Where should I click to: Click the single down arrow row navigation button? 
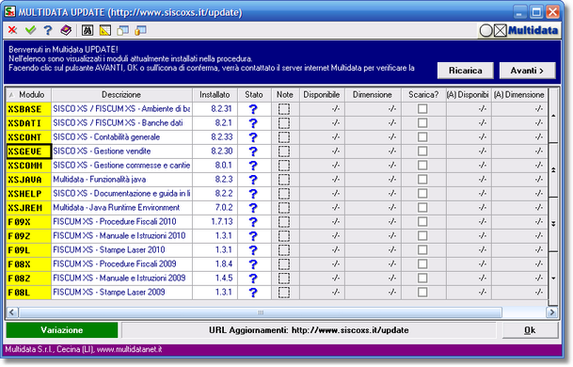tap(553, 279)
